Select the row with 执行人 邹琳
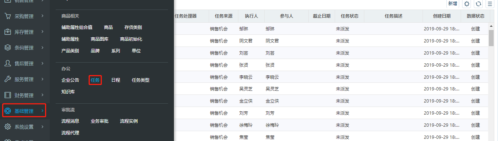The width and height of the screenshot is (498, 141). coord(332,29)
